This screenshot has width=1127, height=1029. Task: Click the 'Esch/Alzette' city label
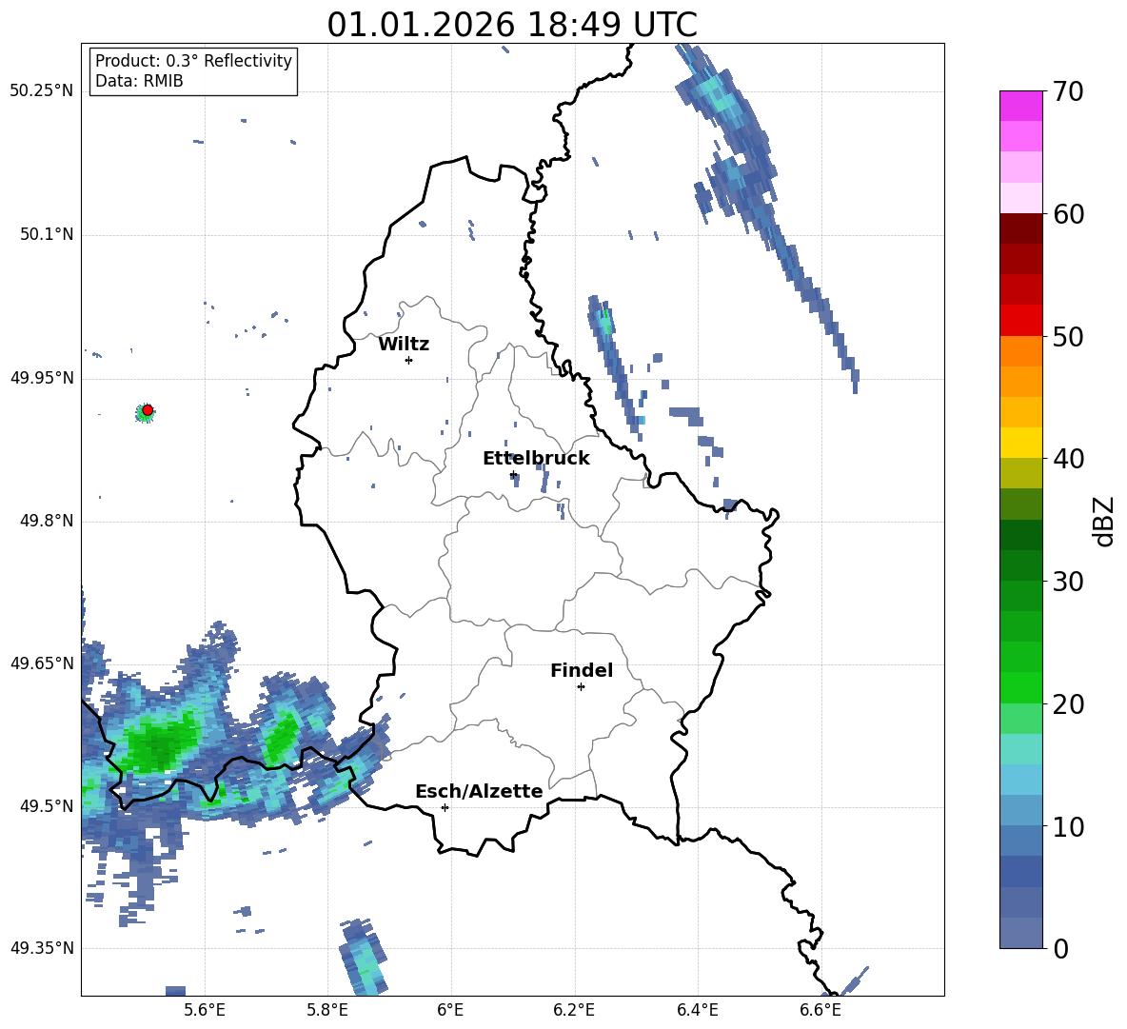[x=480, y=791]
